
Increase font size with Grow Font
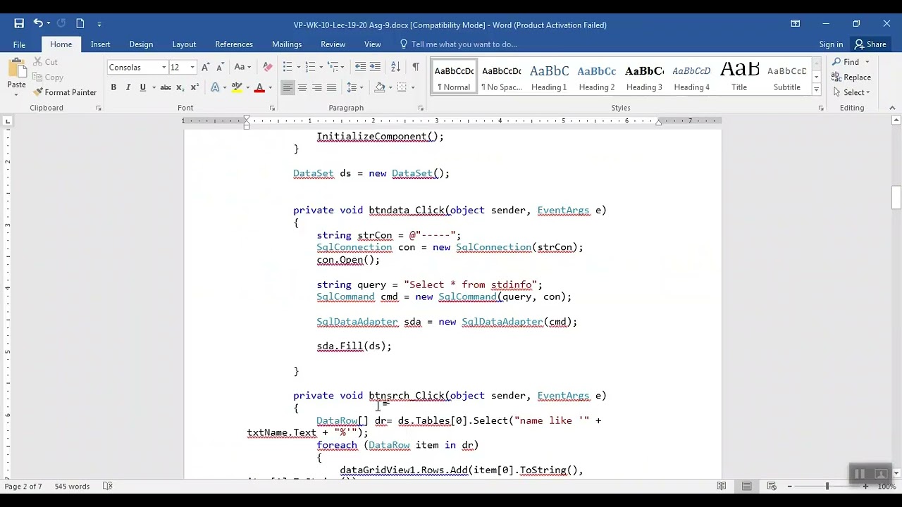[205, 68]
